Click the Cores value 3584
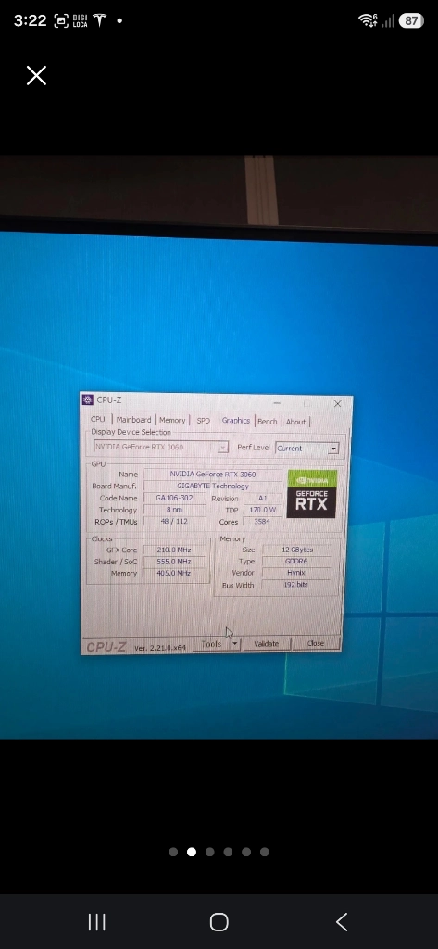This screenshot has height=949, width=438. pyautogui.click(x=263, y=522)
